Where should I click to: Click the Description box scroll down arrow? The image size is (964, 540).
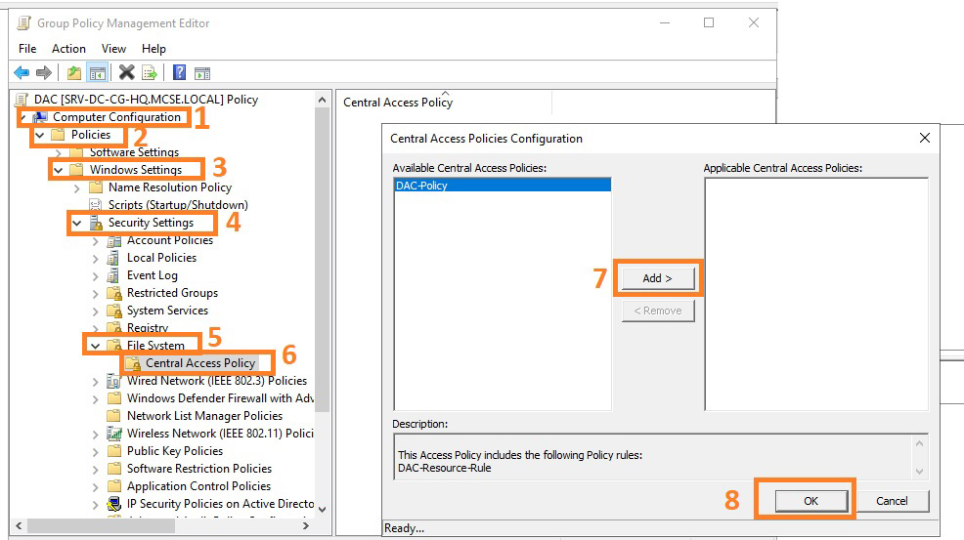(919, 472)
